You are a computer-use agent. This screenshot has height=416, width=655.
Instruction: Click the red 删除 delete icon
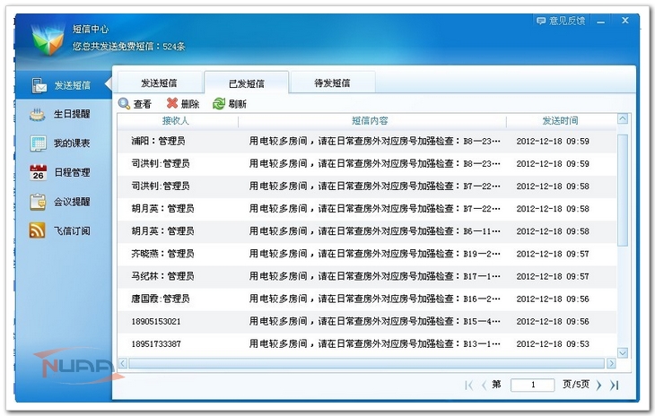pos(172,104)
